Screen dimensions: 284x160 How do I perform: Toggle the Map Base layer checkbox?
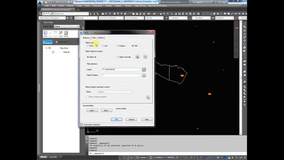(x=50, y=48)
